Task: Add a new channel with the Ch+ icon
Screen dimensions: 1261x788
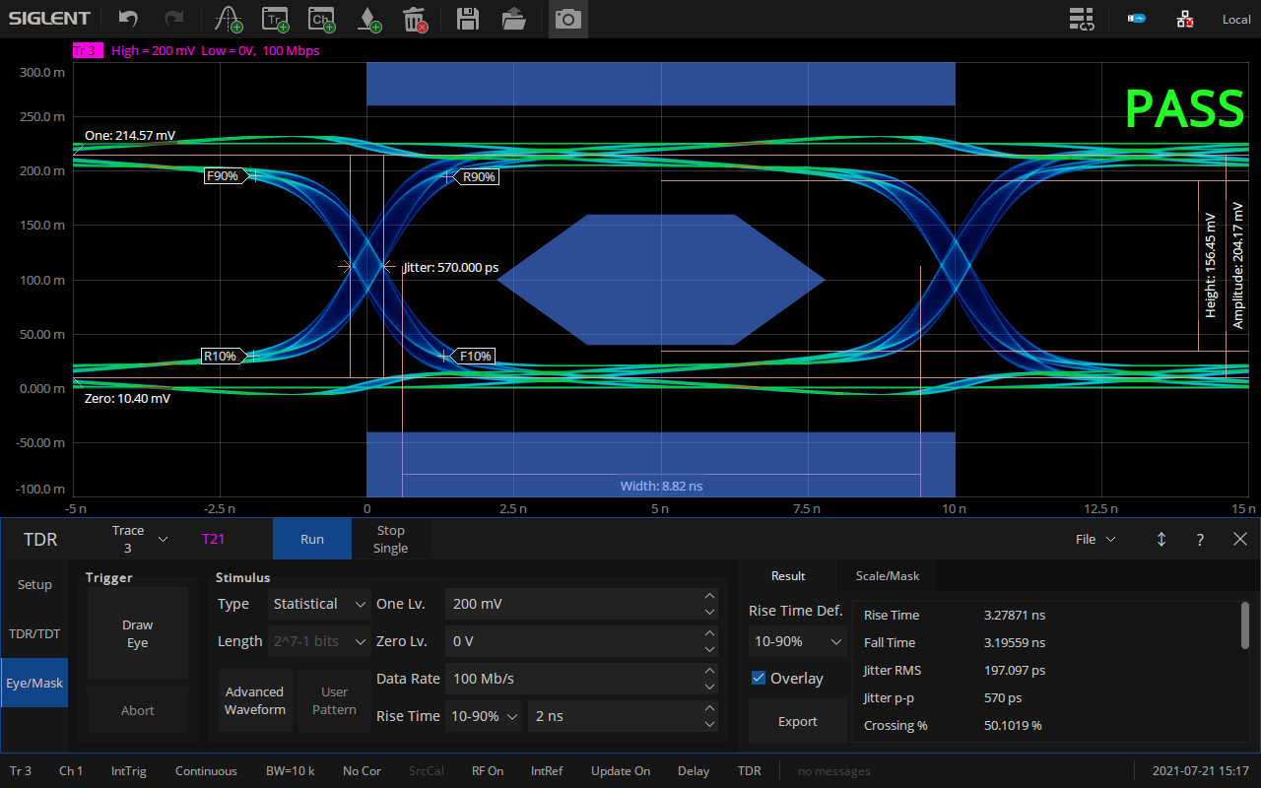Action: (320, 19)
